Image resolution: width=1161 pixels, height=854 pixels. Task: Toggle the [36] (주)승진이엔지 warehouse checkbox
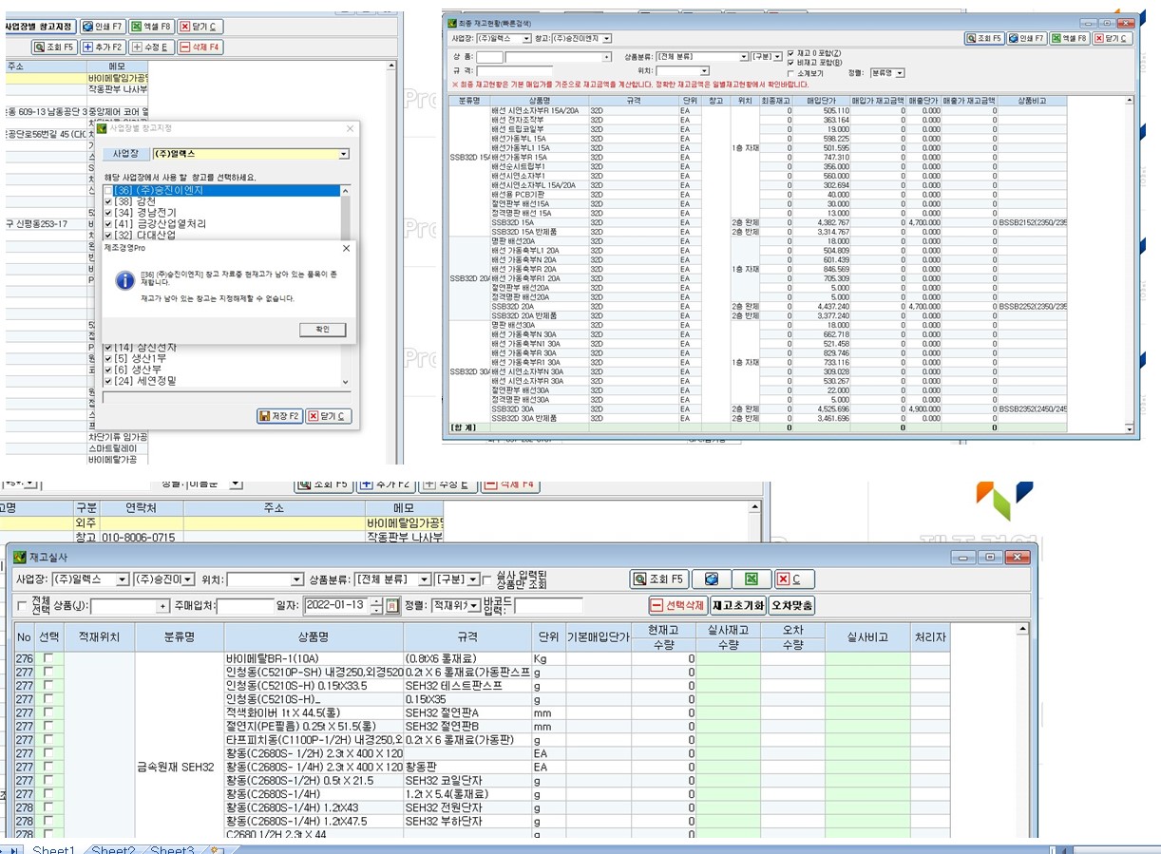[108, 190]
